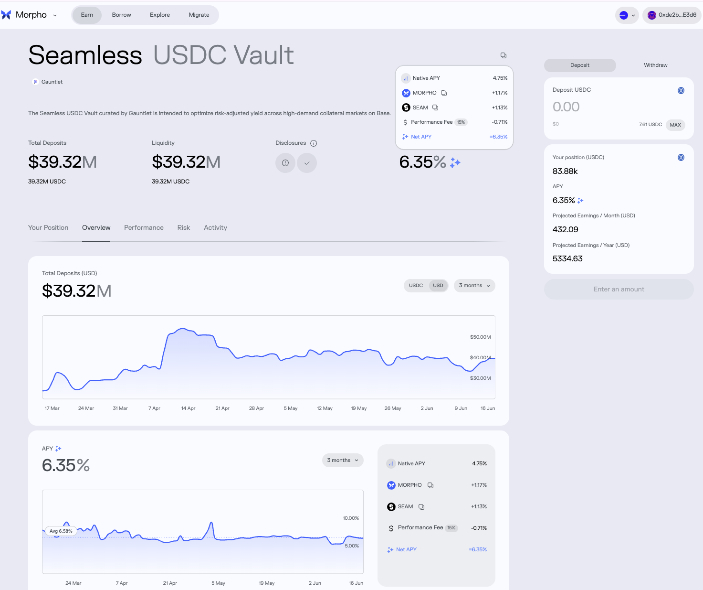The width and height of the screenshot is (703, 590).
Task: Click the Gauntlet curator icon
Action: pyautogui.click(x=35, y=82)
